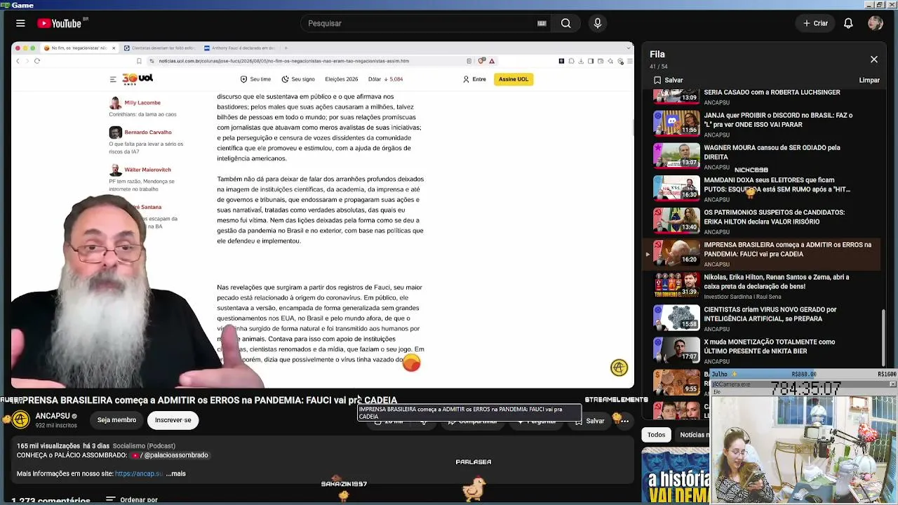Image resolution: width=898 pixels, height=505 pixels.
Task: Click the UOL hamburger menu in the video
Action: click(x=112, y=79)
